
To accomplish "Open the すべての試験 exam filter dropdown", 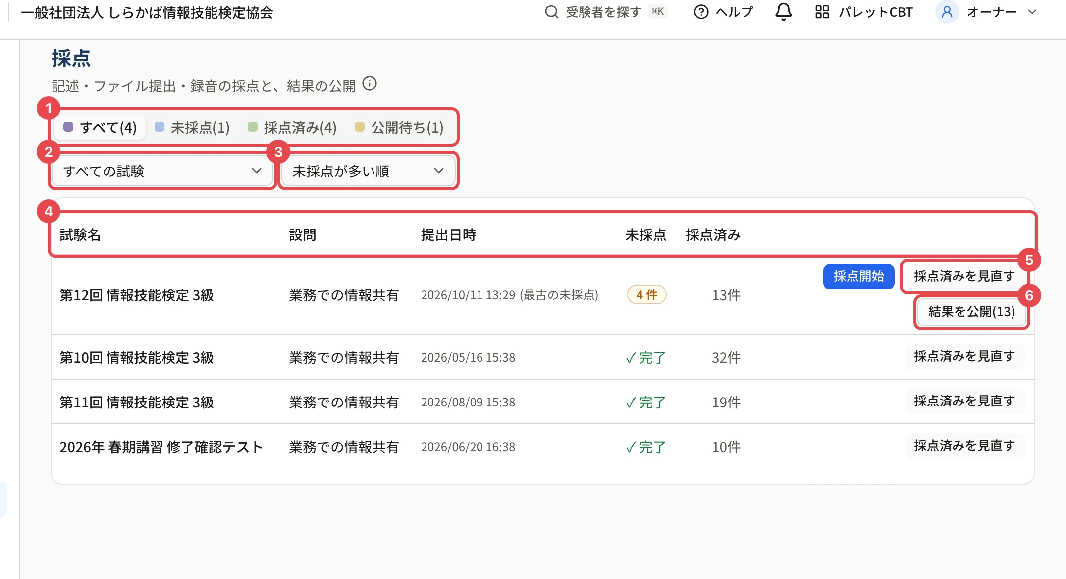I will coord(162,171).
